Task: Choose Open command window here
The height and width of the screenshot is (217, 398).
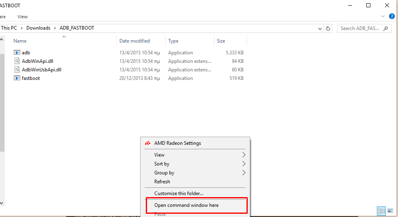Action: 195,205
